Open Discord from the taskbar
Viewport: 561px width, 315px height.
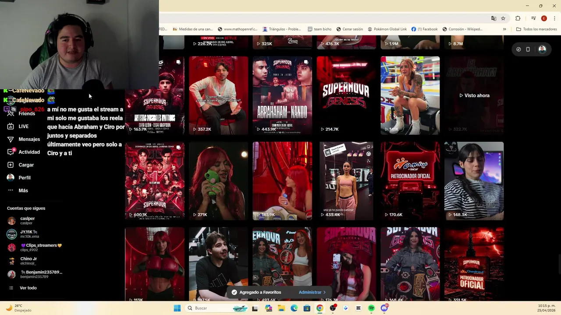pos(384,308)
